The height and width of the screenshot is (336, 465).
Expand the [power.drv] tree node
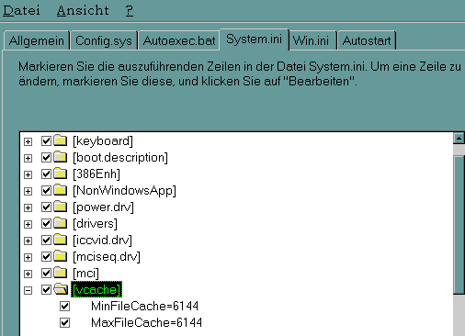[28, 207]
